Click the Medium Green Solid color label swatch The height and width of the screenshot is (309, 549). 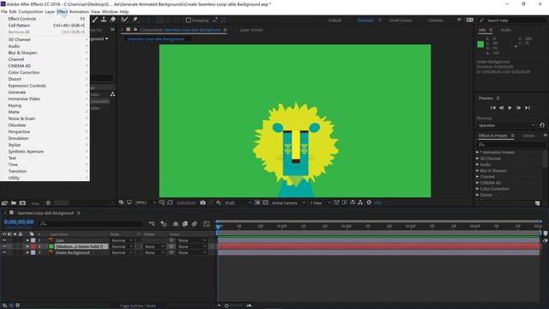click(x=33, y=246)
